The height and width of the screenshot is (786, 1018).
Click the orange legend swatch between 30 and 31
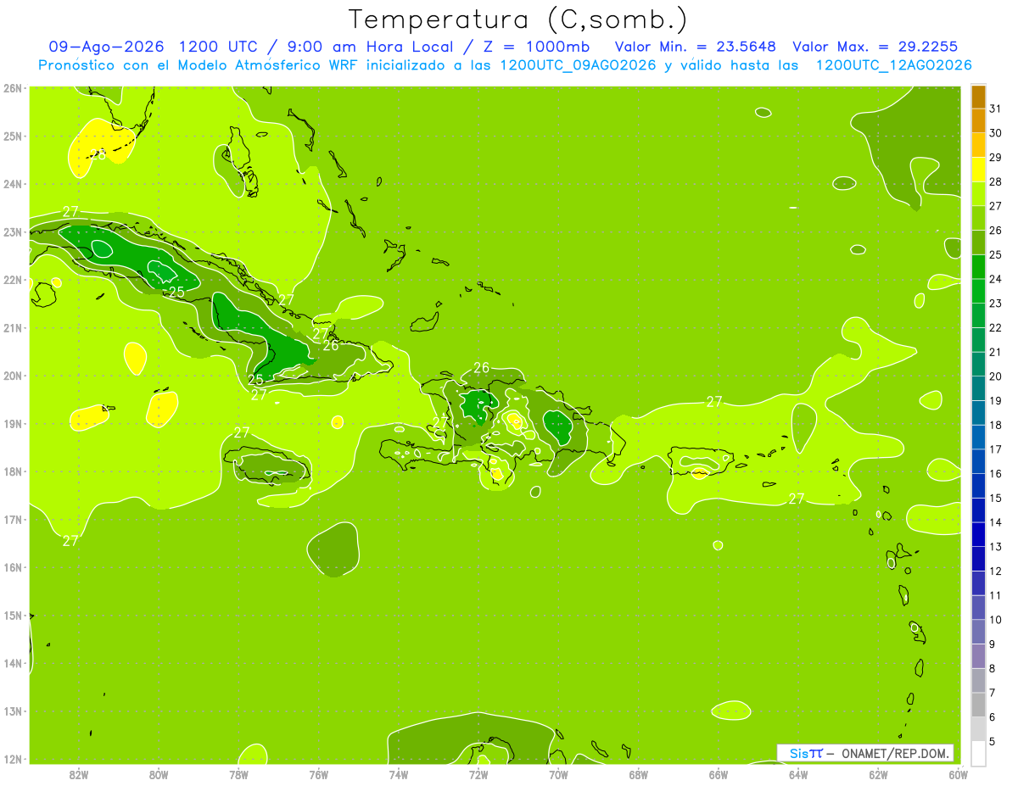coord(978,120)
